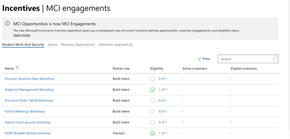
Task: Click the "MCI Opportunities is now MCI Engagements" heading
Action: 54,24
